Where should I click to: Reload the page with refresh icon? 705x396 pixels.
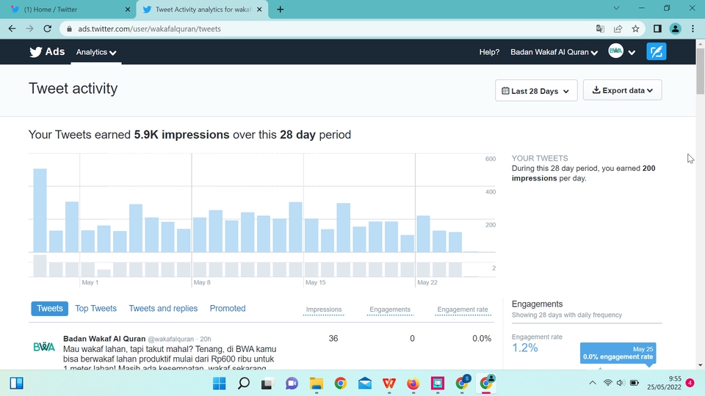[x=47, y=29]
